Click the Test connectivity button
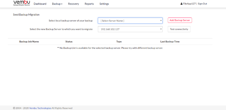226x110 pixels. (x=179, y=29)
